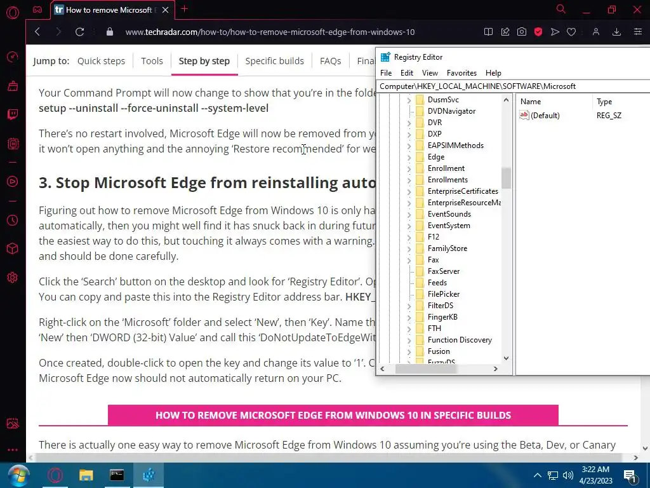Expand the FTH registry key
650x488 pixels.
click(409, 329)
